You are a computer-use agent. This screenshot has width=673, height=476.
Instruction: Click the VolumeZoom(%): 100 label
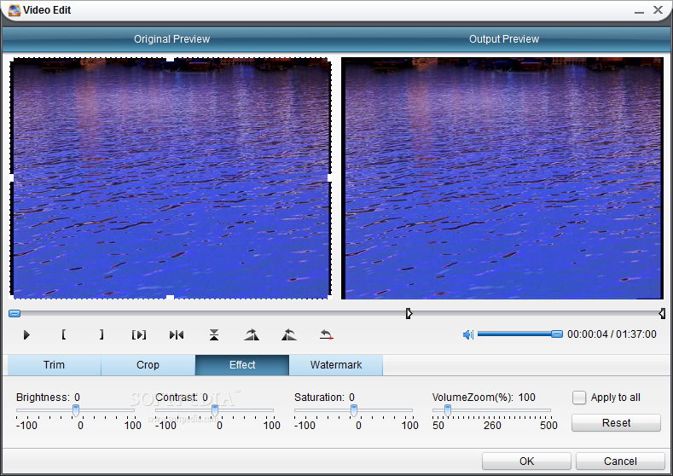click(x=484, y=397)
